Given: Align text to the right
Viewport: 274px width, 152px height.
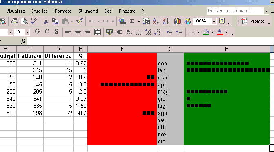Looking at the screenshot, I should point(87,32).
